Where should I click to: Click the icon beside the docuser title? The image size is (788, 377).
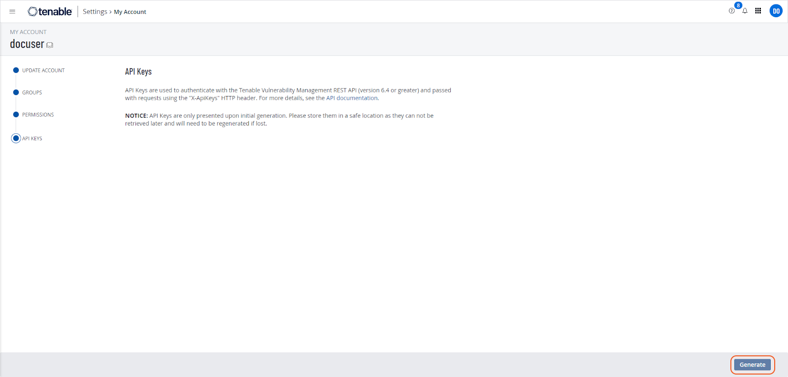50,45
